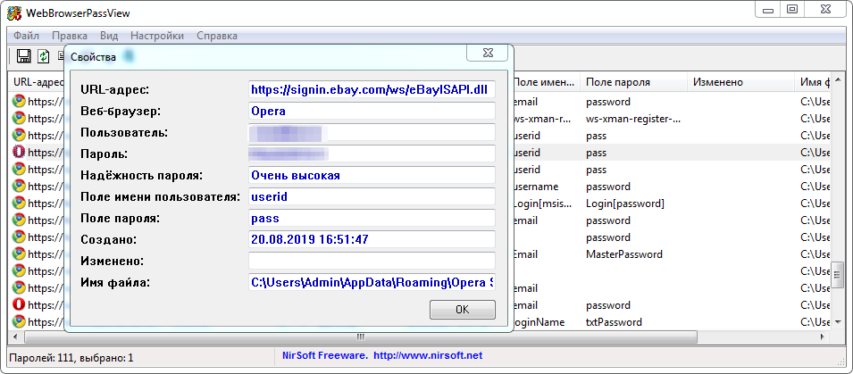Click Chrome icon of the MasterPassword row
Viewport: 853px width, 374px height.
[x=19, y=253]
